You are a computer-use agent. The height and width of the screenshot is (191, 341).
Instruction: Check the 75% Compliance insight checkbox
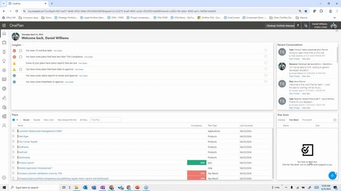tap(20, 57)
